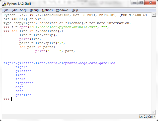Open the Help menu
This screenshot has height=121, width=158.
coord(75,10)
